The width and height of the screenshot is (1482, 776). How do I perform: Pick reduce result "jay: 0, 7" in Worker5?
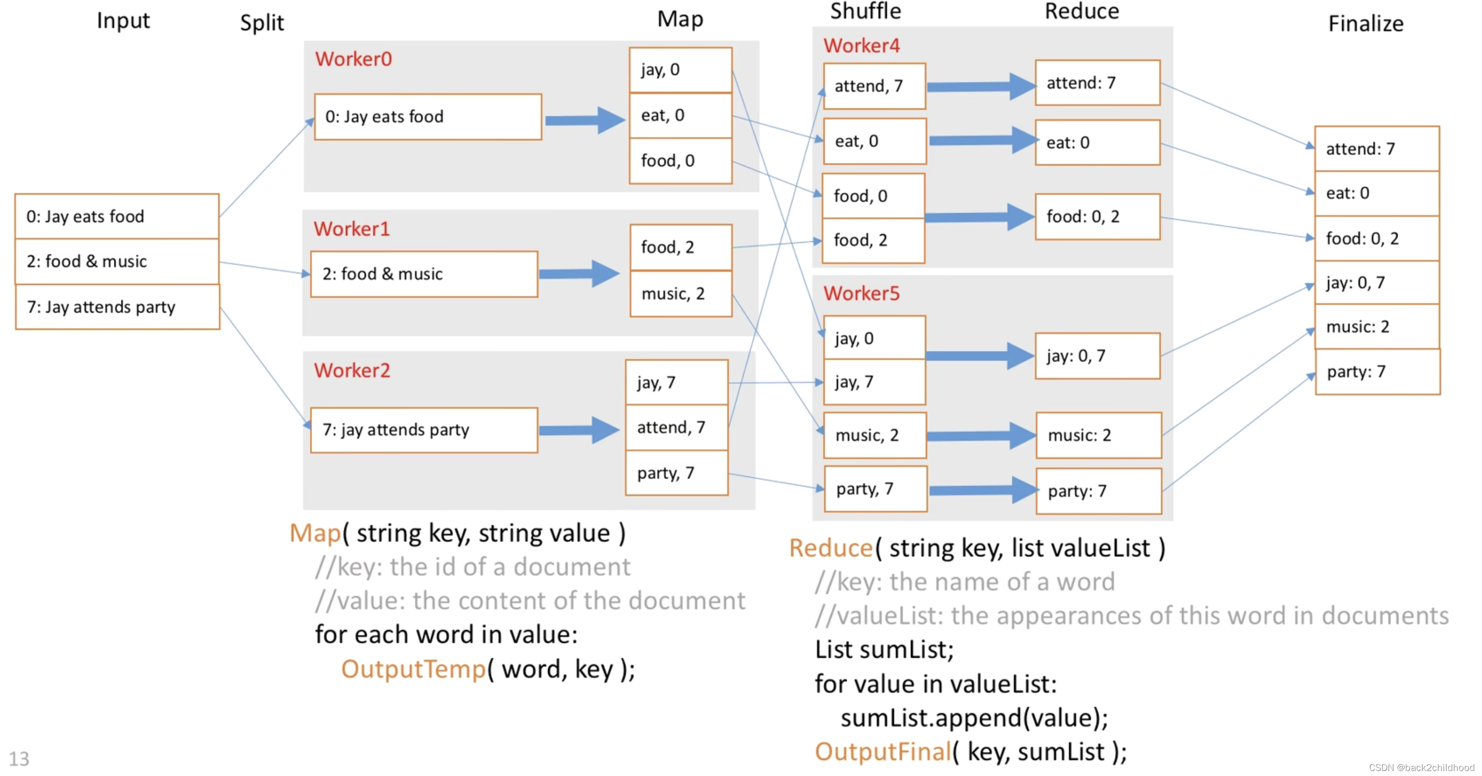tap(1097, 357)
